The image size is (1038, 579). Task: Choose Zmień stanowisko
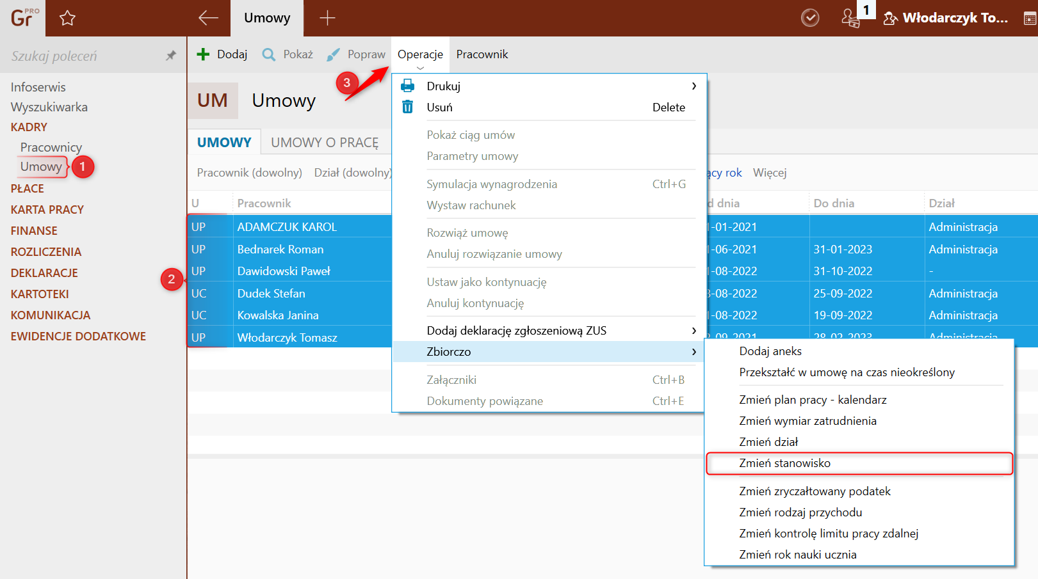(x=859, y=463)
